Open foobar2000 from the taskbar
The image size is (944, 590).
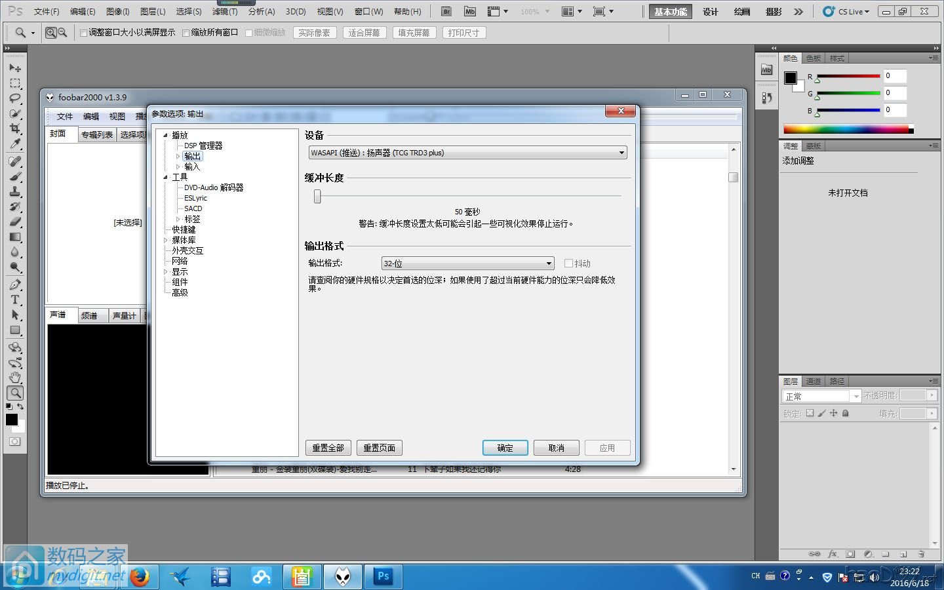tap(342, 577)
